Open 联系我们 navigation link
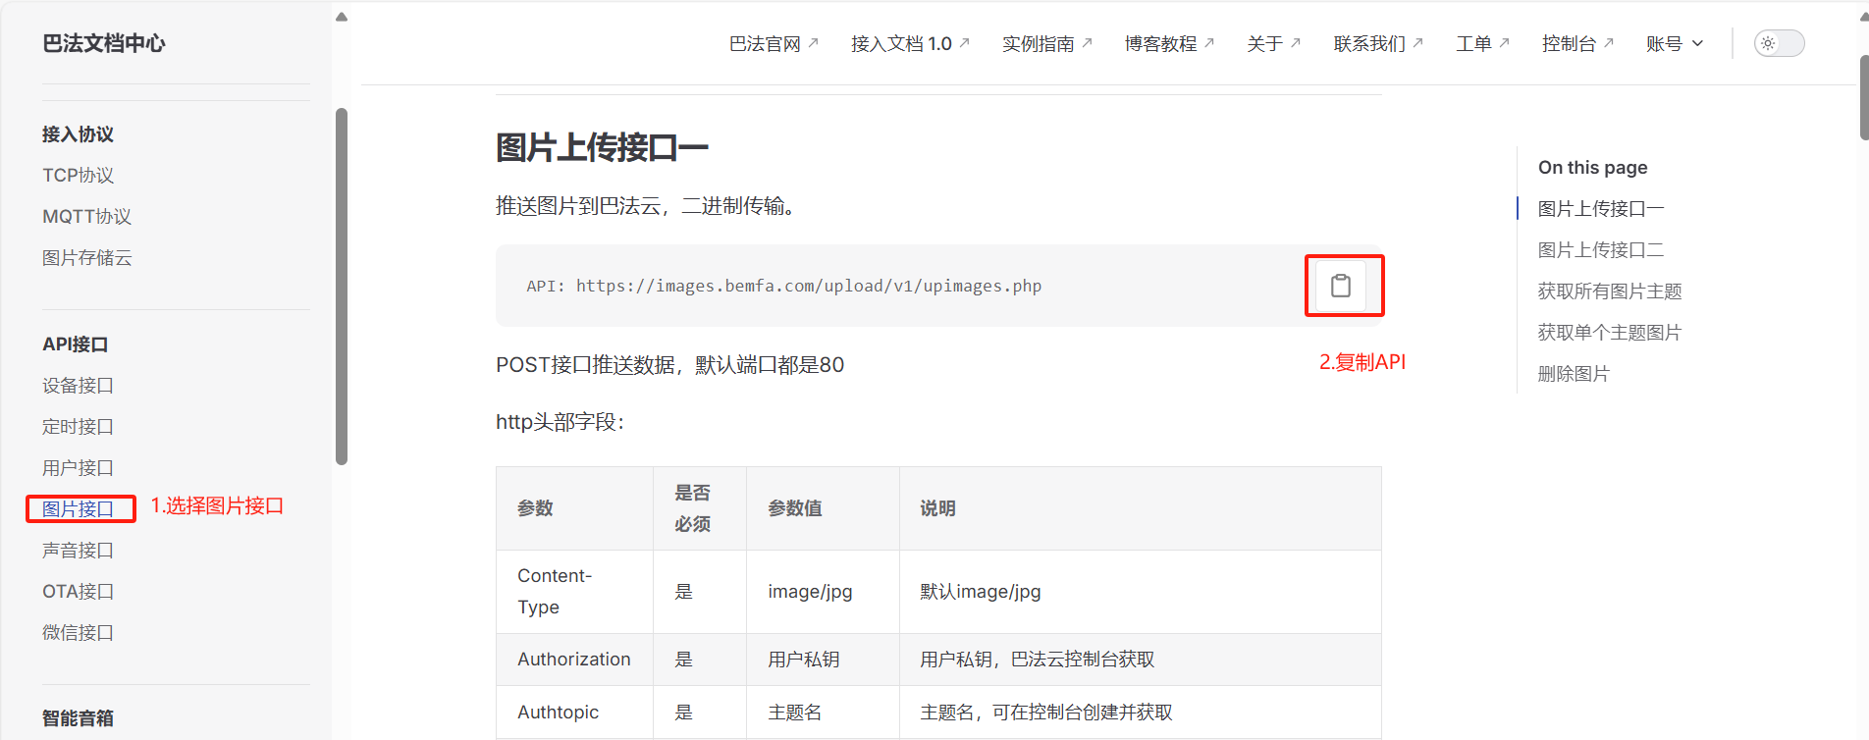The height and width of the screenshot is (740, 1869). [x=1378, y=43]
